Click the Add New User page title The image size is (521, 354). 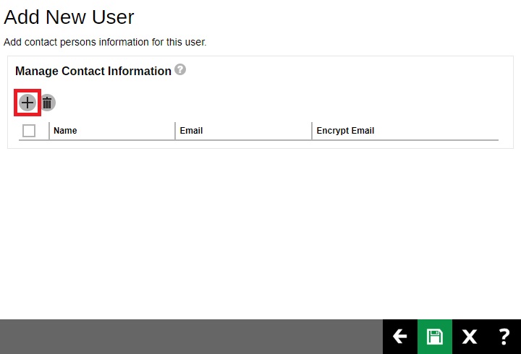[x=69, y=17]
